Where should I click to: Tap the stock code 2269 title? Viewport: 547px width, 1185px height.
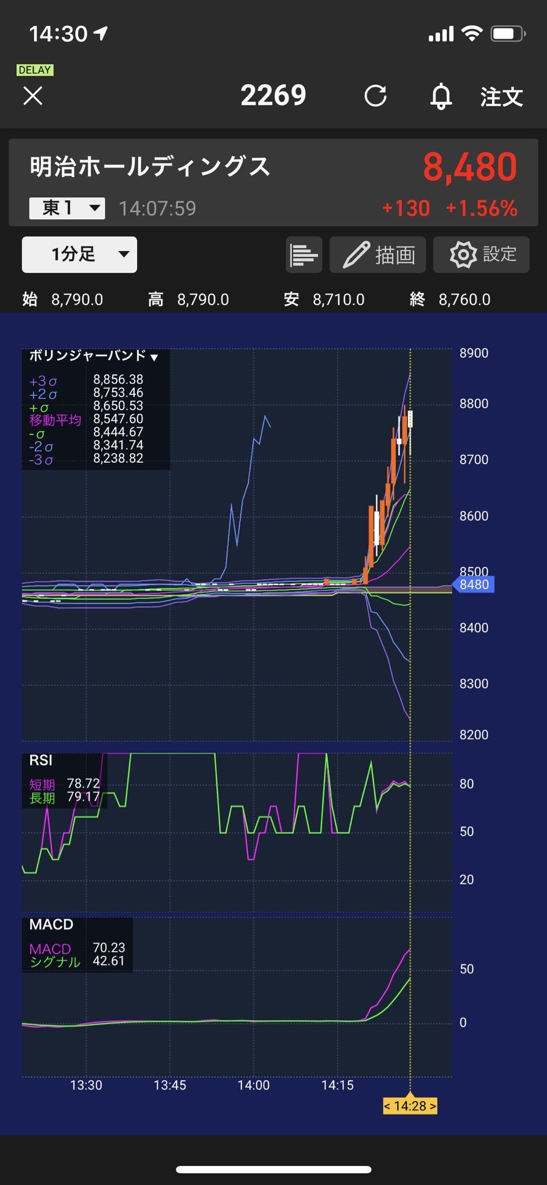(273, 95)
